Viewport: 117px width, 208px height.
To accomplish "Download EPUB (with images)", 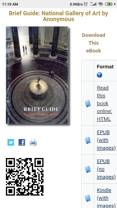I will coord(106,140).
